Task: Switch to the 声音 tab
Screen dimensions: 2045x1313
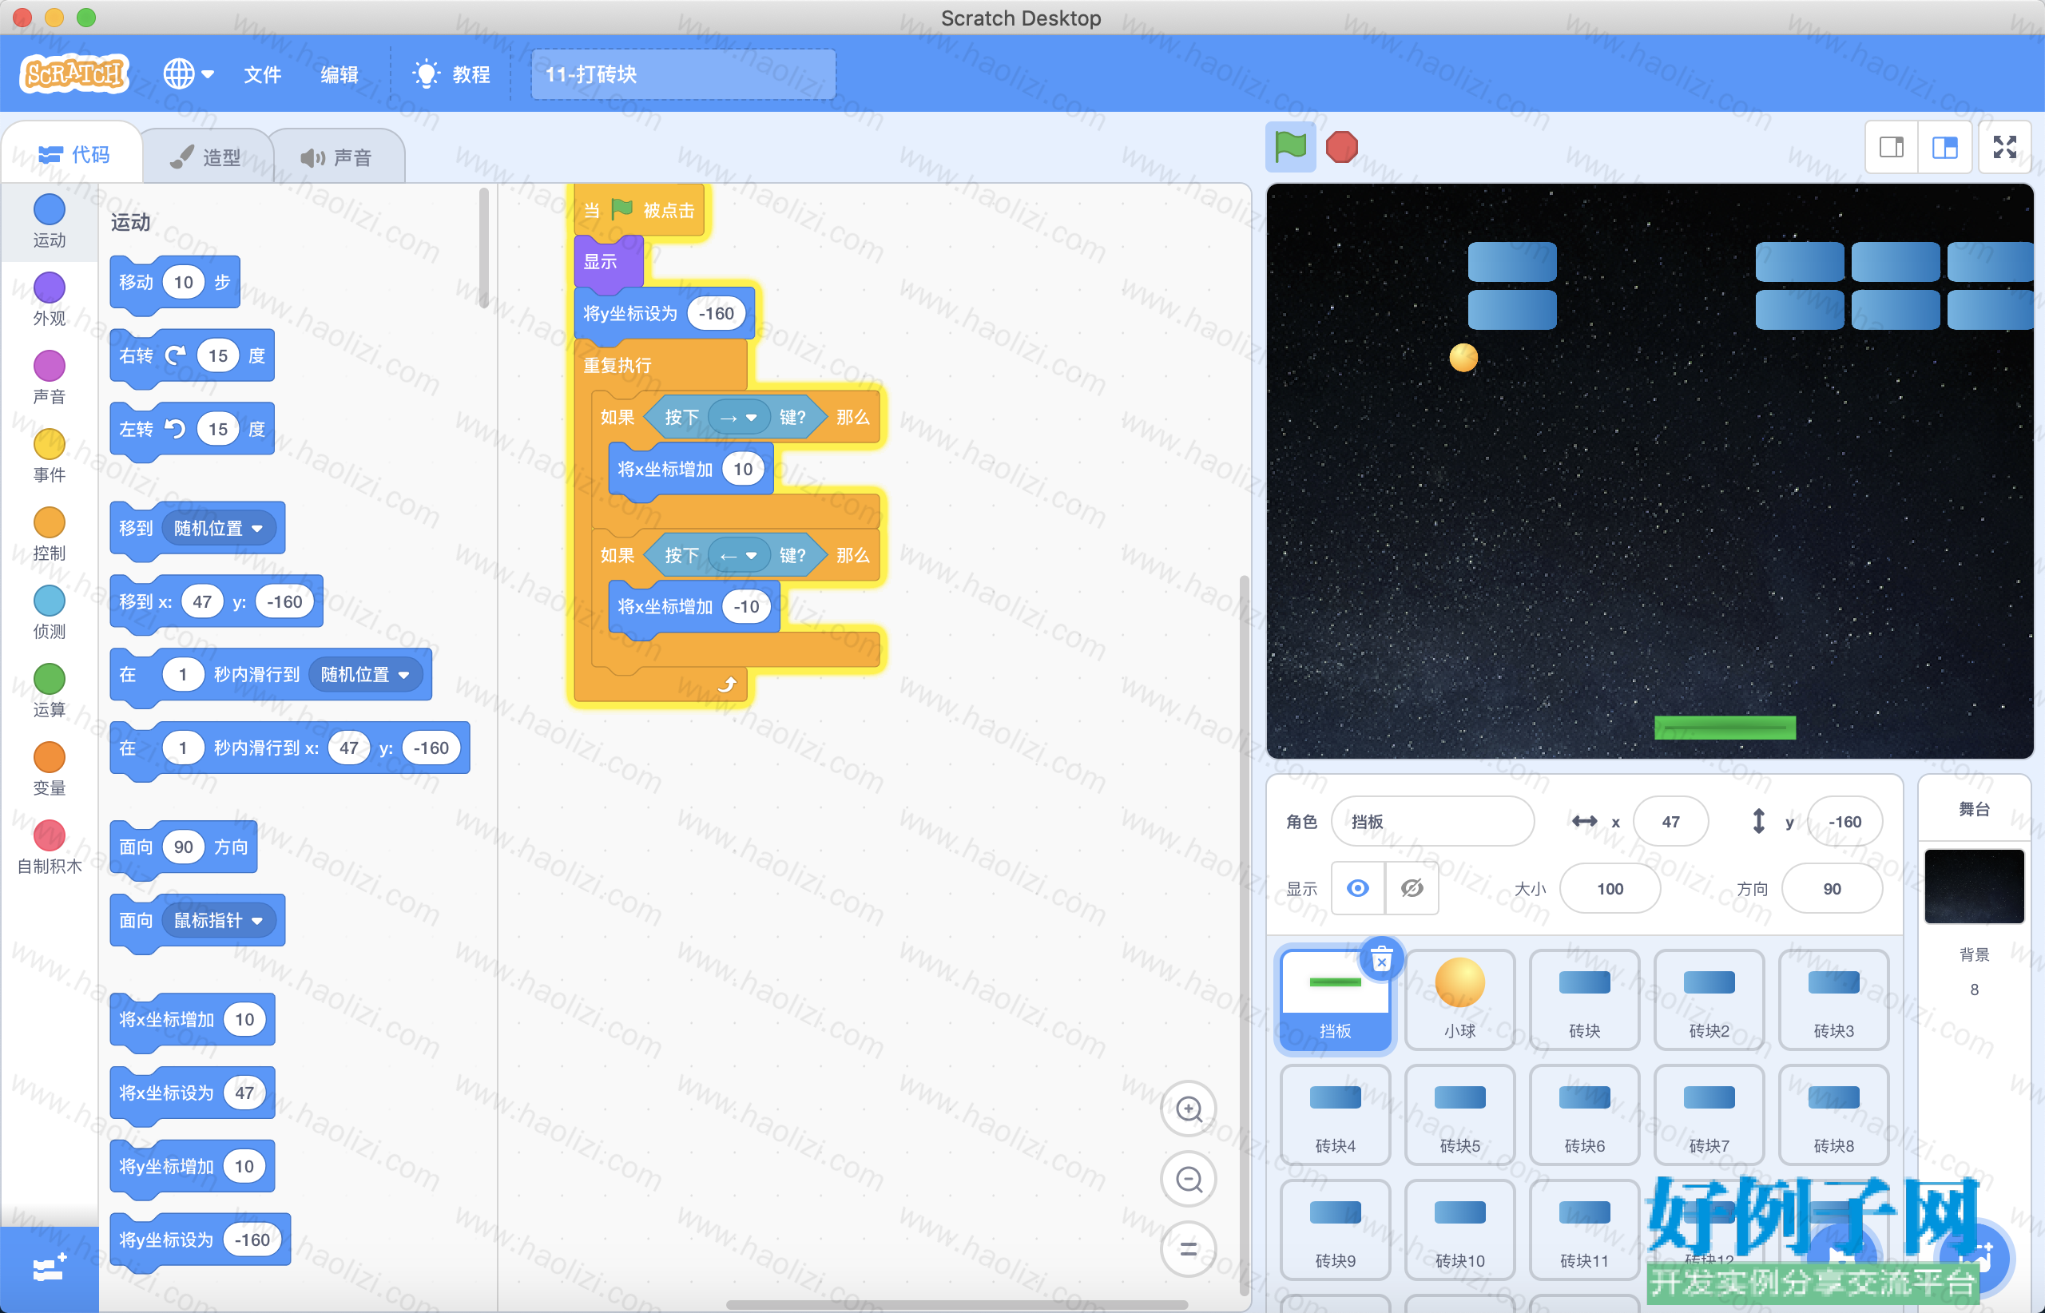Action: [x=336, y=157]
